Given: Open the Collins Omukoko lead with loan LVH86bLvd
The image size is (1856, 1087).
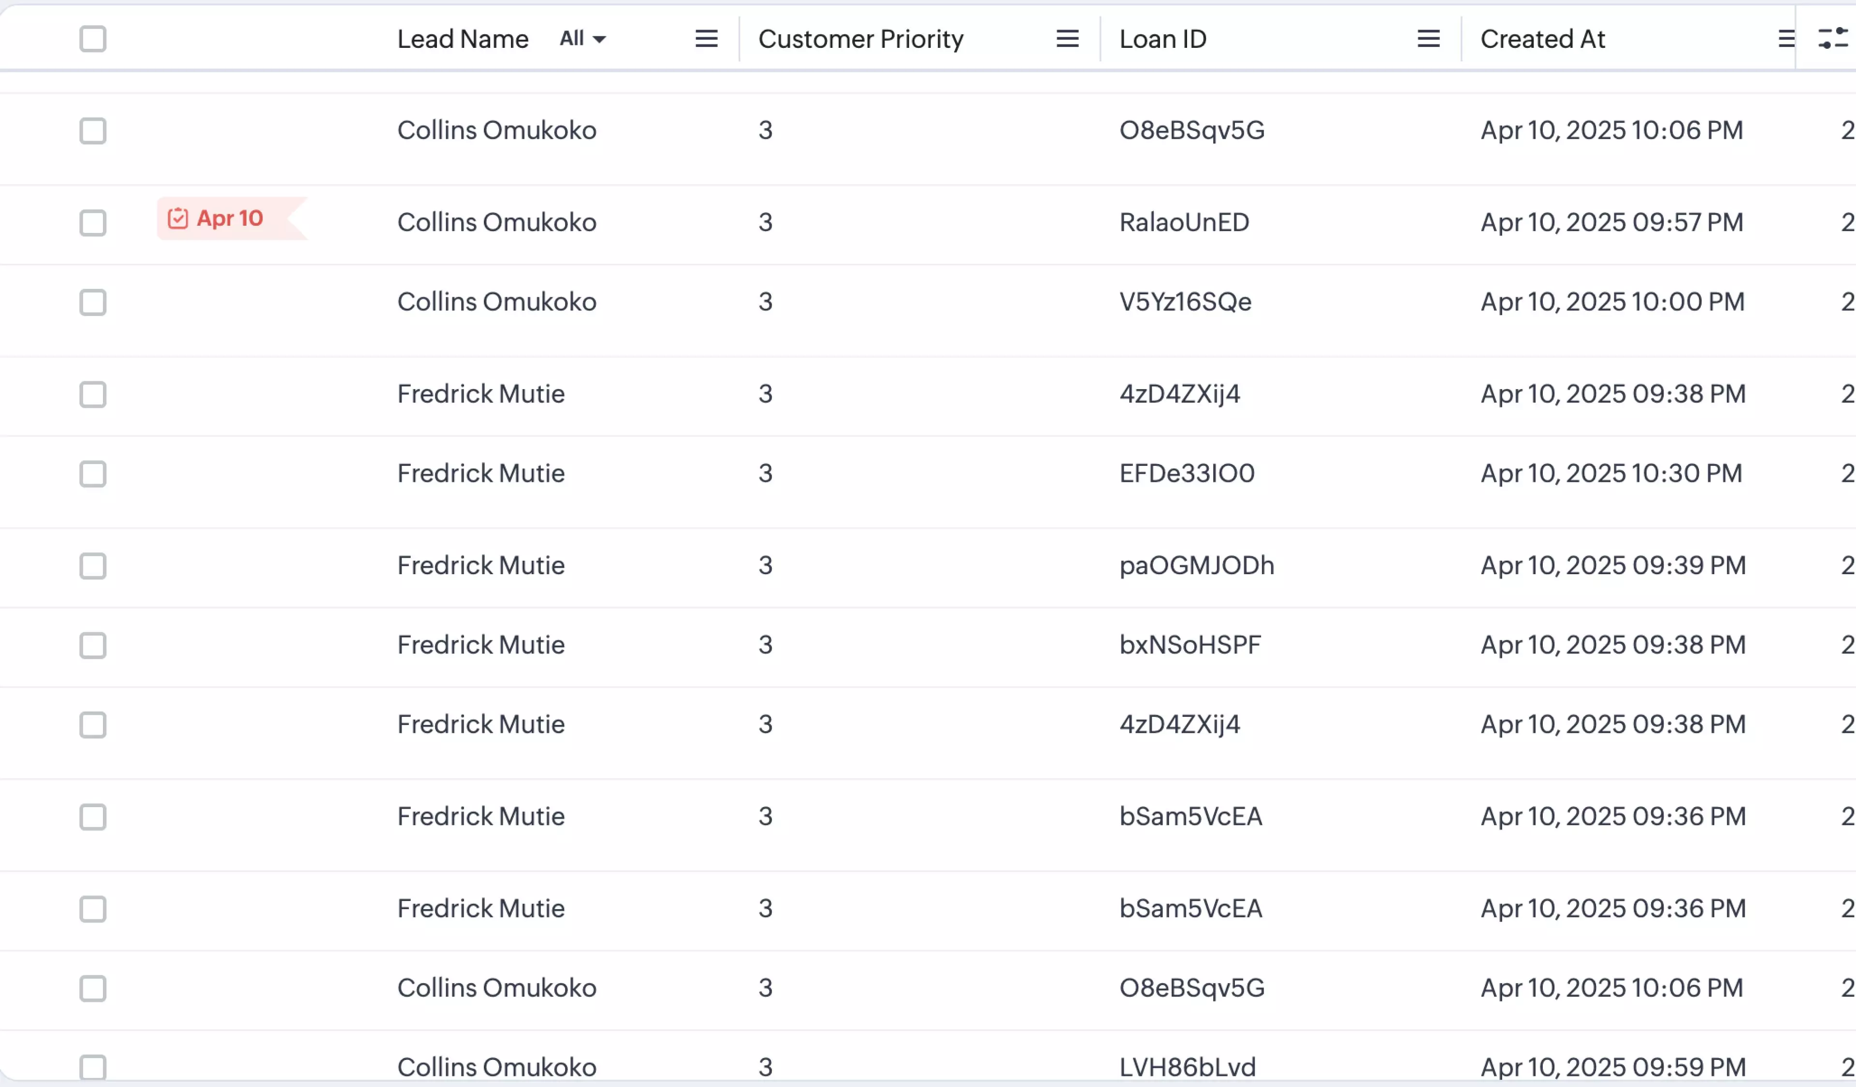Looking at the screenshot, I should click(x=496, y=1066).
